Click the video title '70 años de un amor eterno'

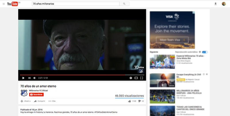point(38,86)
